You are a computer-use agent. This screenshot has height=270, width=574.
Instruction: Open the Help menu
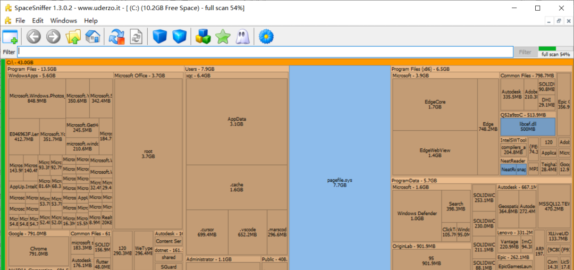click(x=91, y=21)
